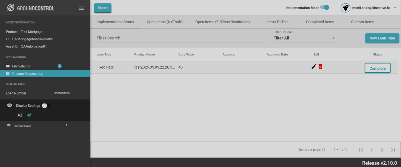Edit the Fixed Rate loan with pencil icon
The height and width of the screenshot is (167, 401).
coord(314,67)
